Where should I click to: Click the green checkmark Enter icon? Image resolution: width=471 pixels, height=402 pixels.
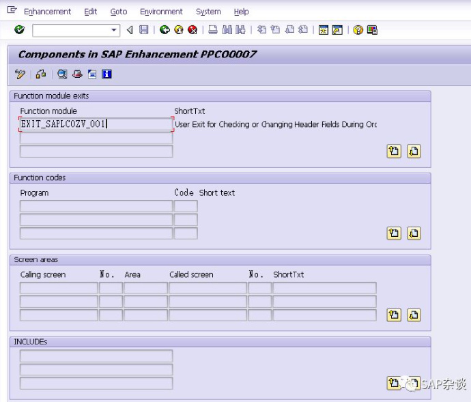click(x=20, y=30)
